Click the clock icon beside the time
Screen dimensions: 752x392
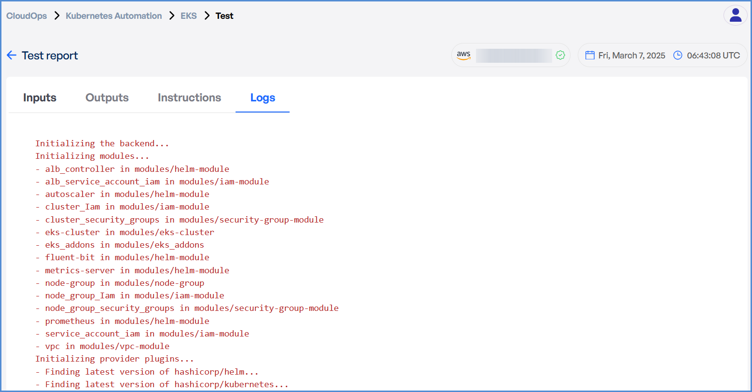click(678, 56)
